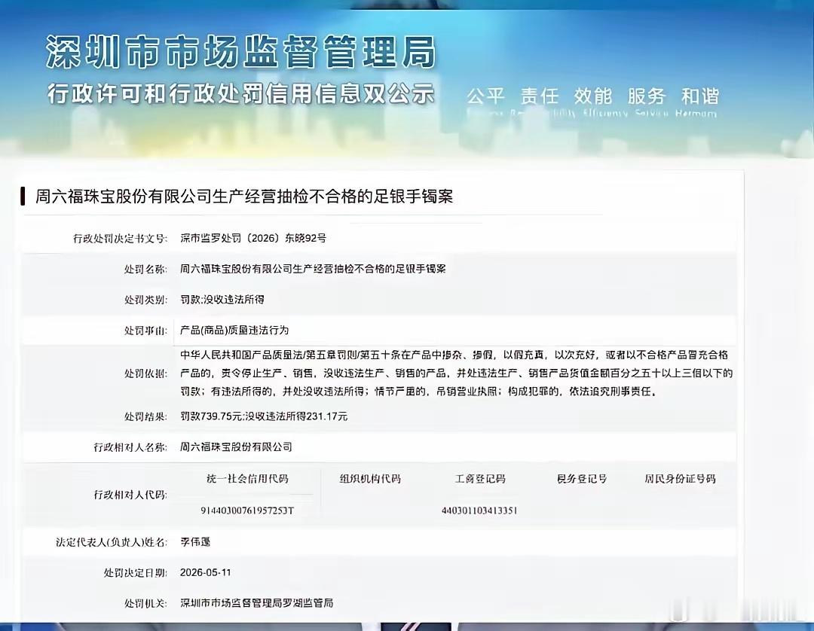This screenshot has height=631, width=814.
Task: Click the case heading 周六福珠宝股份有限公司生产经营抽检不合格的足银手镯案
Action: 244,197
